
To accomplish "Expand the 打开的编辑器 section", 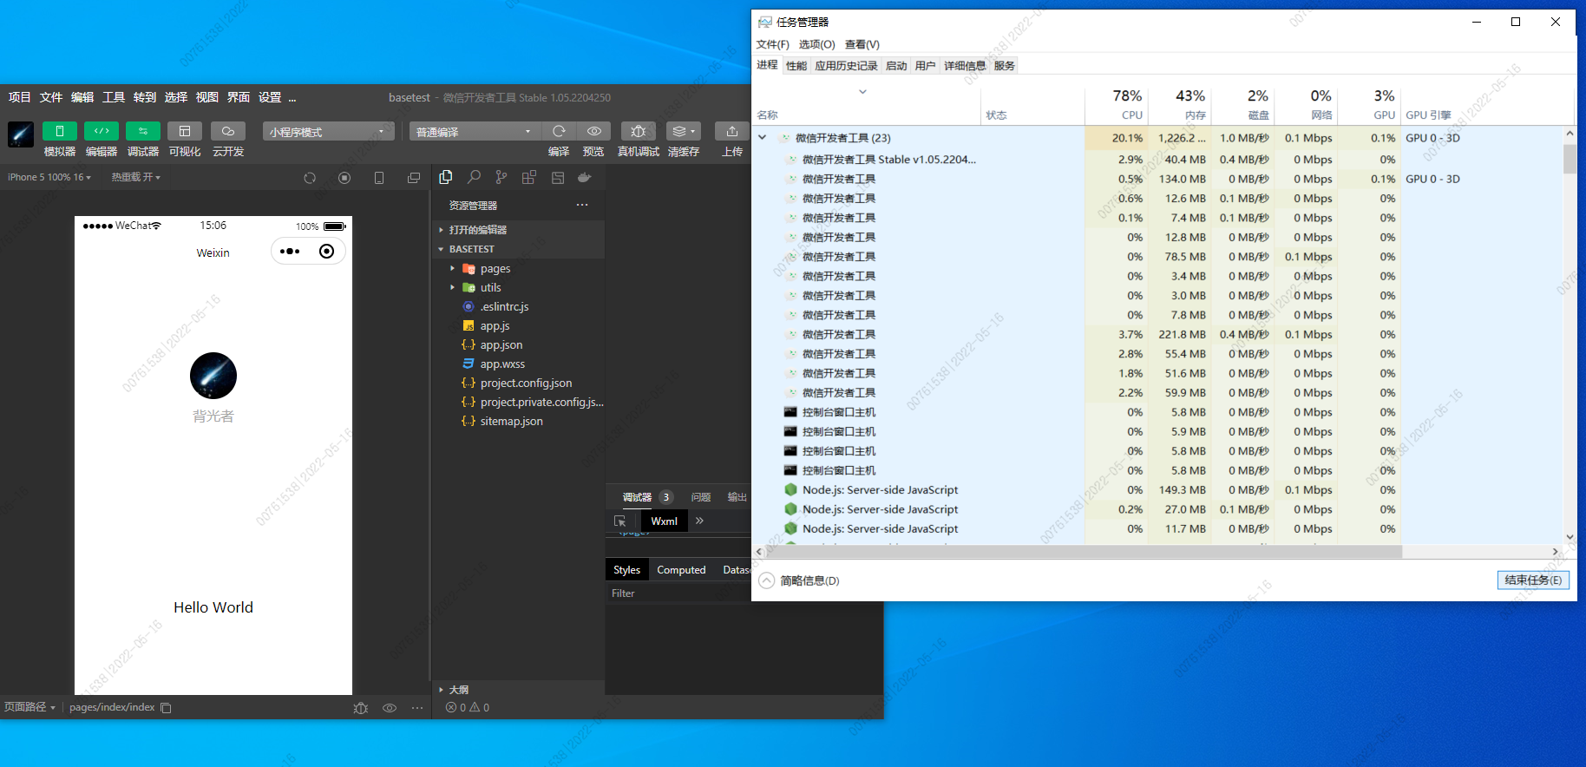I will point(518,230).
